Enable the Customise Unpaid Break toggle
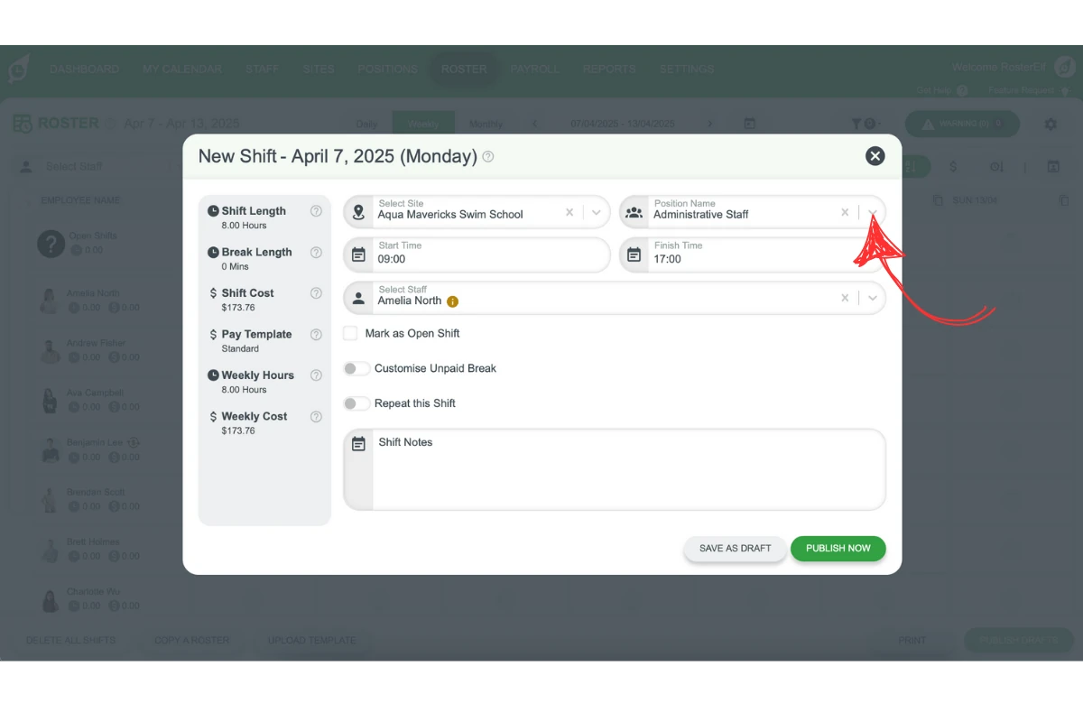Viewport: 1083px width, 722px height. 356,368
